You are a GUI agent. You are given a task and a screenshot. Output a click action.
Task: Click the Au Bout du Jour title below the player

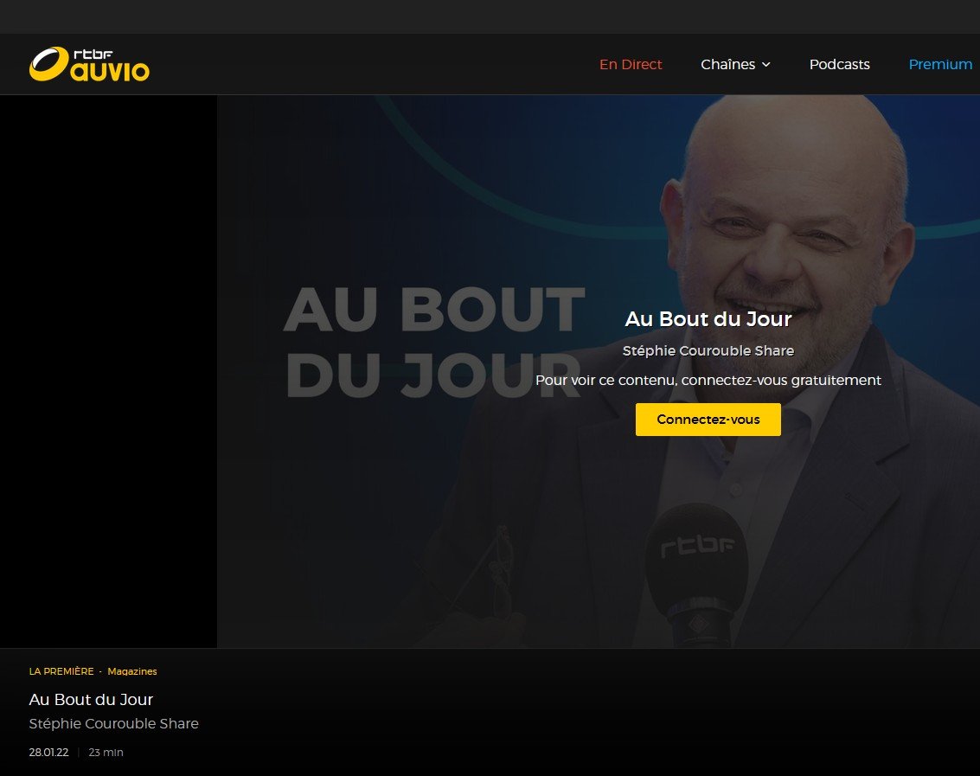91,699
